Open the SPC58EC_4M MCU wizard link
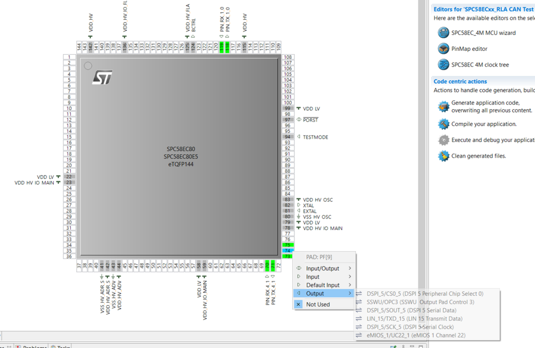The height and width of the screenshot is (348, 535). tap(484, 33)
